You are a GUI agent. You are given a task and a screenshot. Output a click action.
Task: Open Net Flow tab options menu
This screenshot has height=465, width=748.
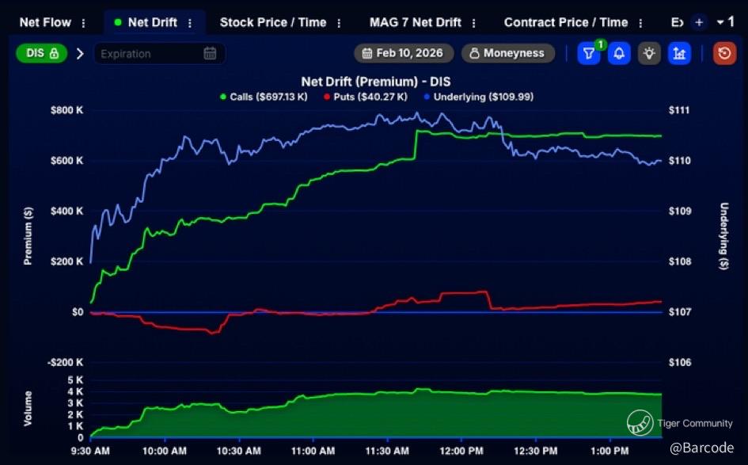tap(83, 23)
